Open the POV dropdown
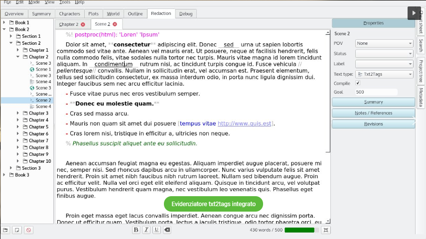426x239 pixels. point(385,43)
